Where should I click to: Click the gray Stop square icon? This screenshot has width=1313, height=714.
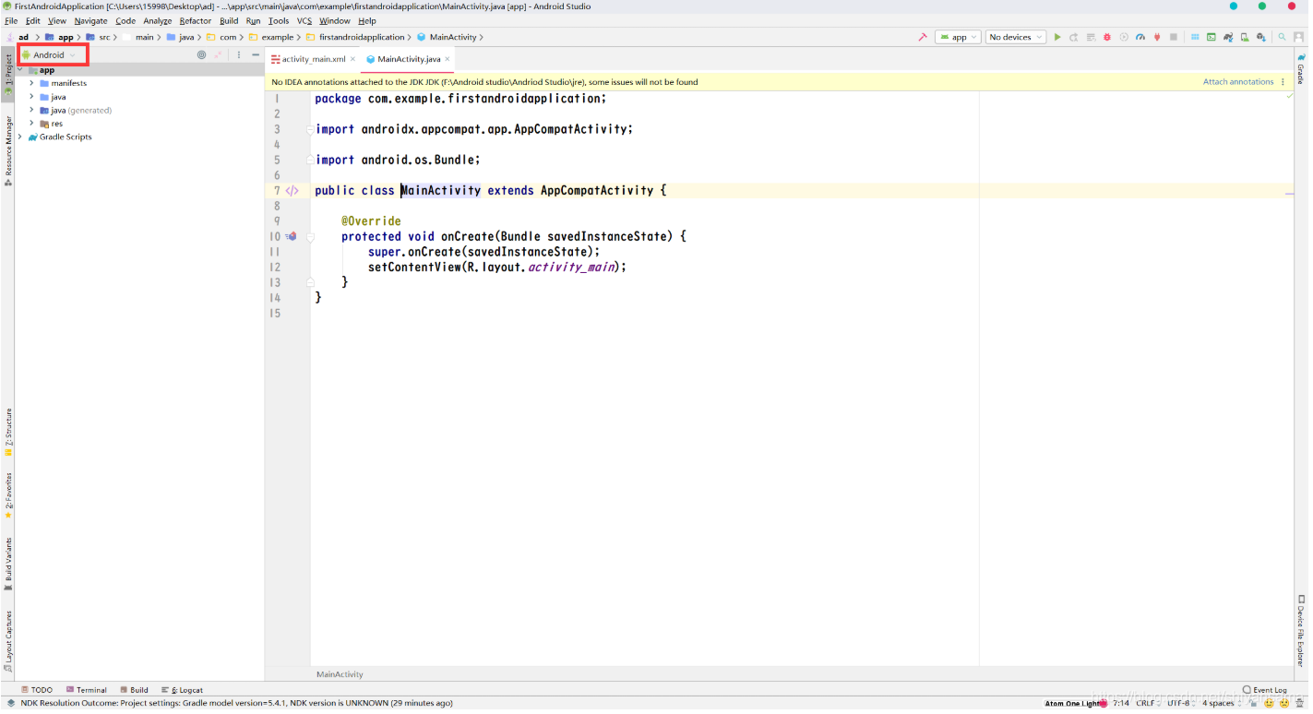(1174, 37)
